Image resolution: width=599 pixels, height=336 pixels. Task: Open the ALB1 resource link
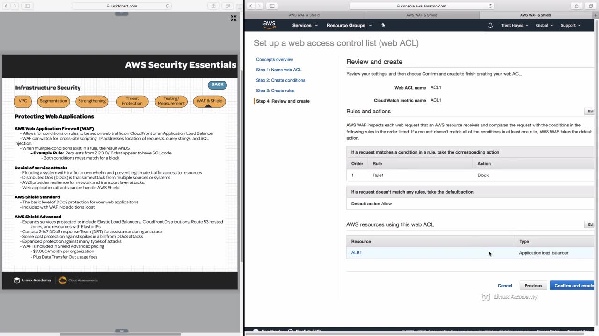tap(357, 253)
